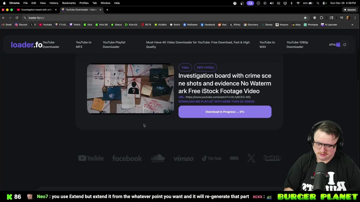The height and width of the screenshot is (202, 360).
Task: Open the Edit menu
Action: pos(34,3)
